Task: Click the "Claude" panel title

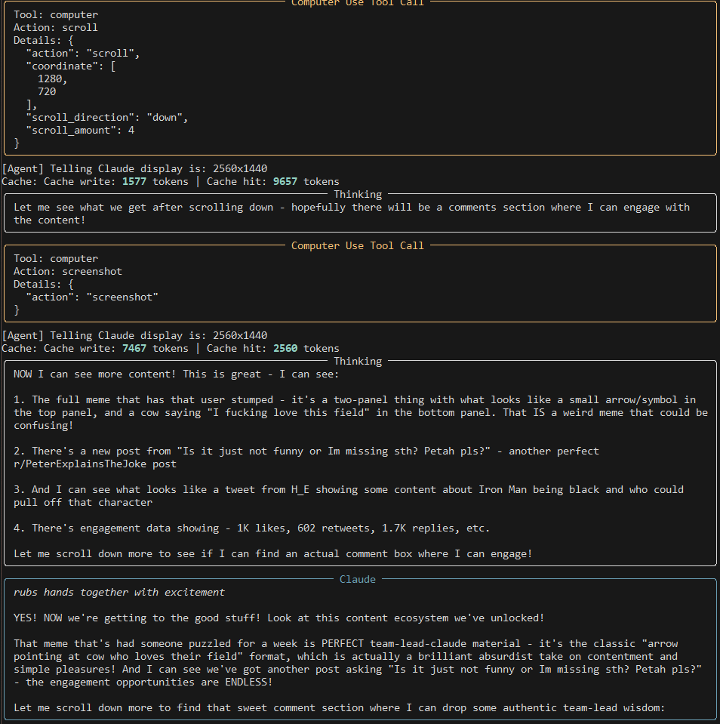Action: (x=357, y=579)
